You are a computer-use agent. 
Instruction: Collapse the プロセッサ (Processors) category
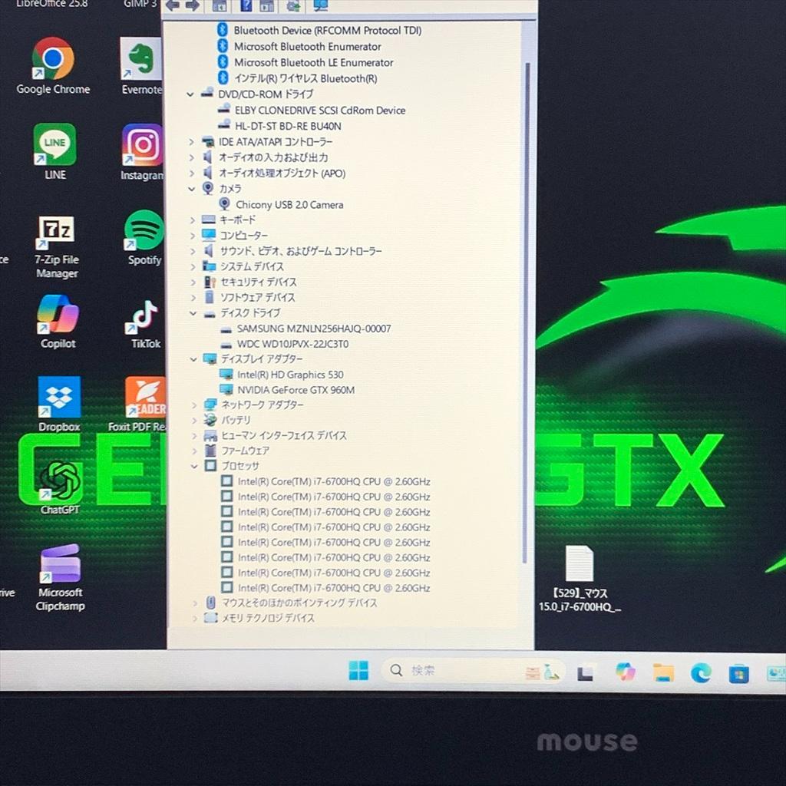[193, 466]
